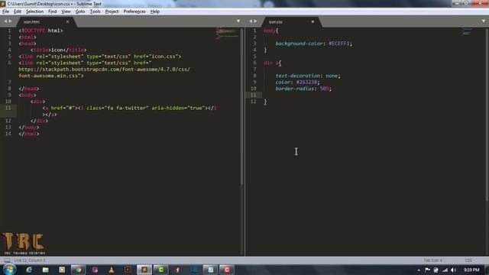This screenshot has height=275, width=489.
Task: Click the font-awesome.min.css URL line
Action: click(51, 76)
